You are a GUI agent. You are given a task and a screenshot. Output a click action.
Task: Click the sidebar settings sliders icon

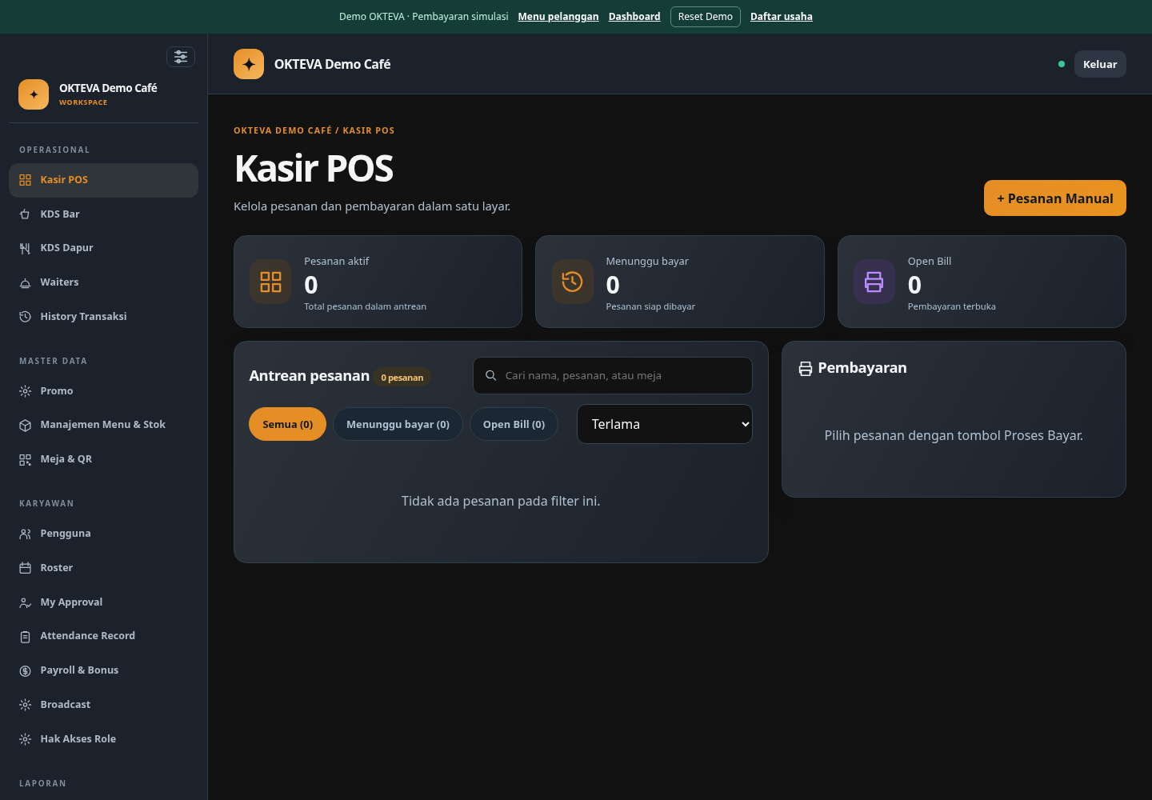click(181, 57)
